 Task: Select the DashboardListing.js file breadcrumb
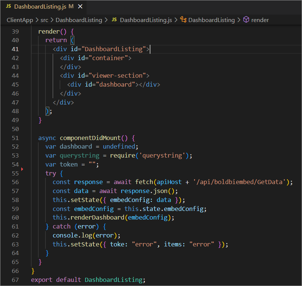pos(145,20)
